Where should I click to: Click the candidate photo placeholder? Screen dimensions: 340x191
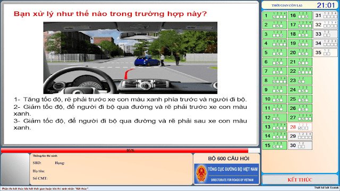click(x=15, y=169)
